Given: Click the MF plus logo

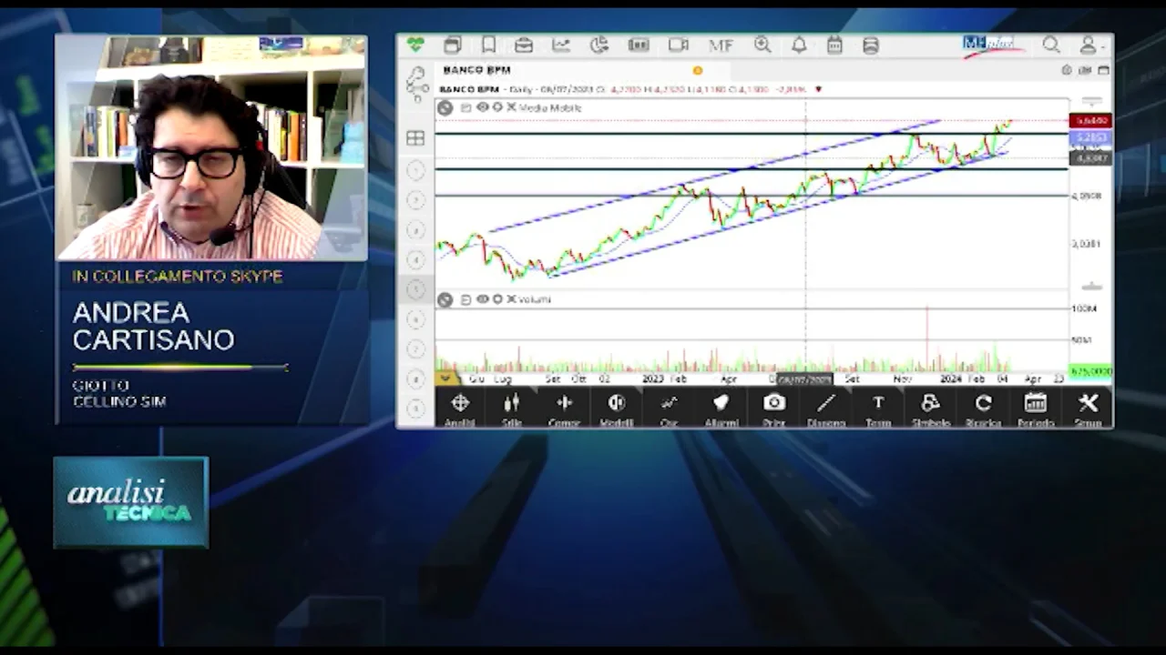Looking at the screenshot, I should coord(991,45).
